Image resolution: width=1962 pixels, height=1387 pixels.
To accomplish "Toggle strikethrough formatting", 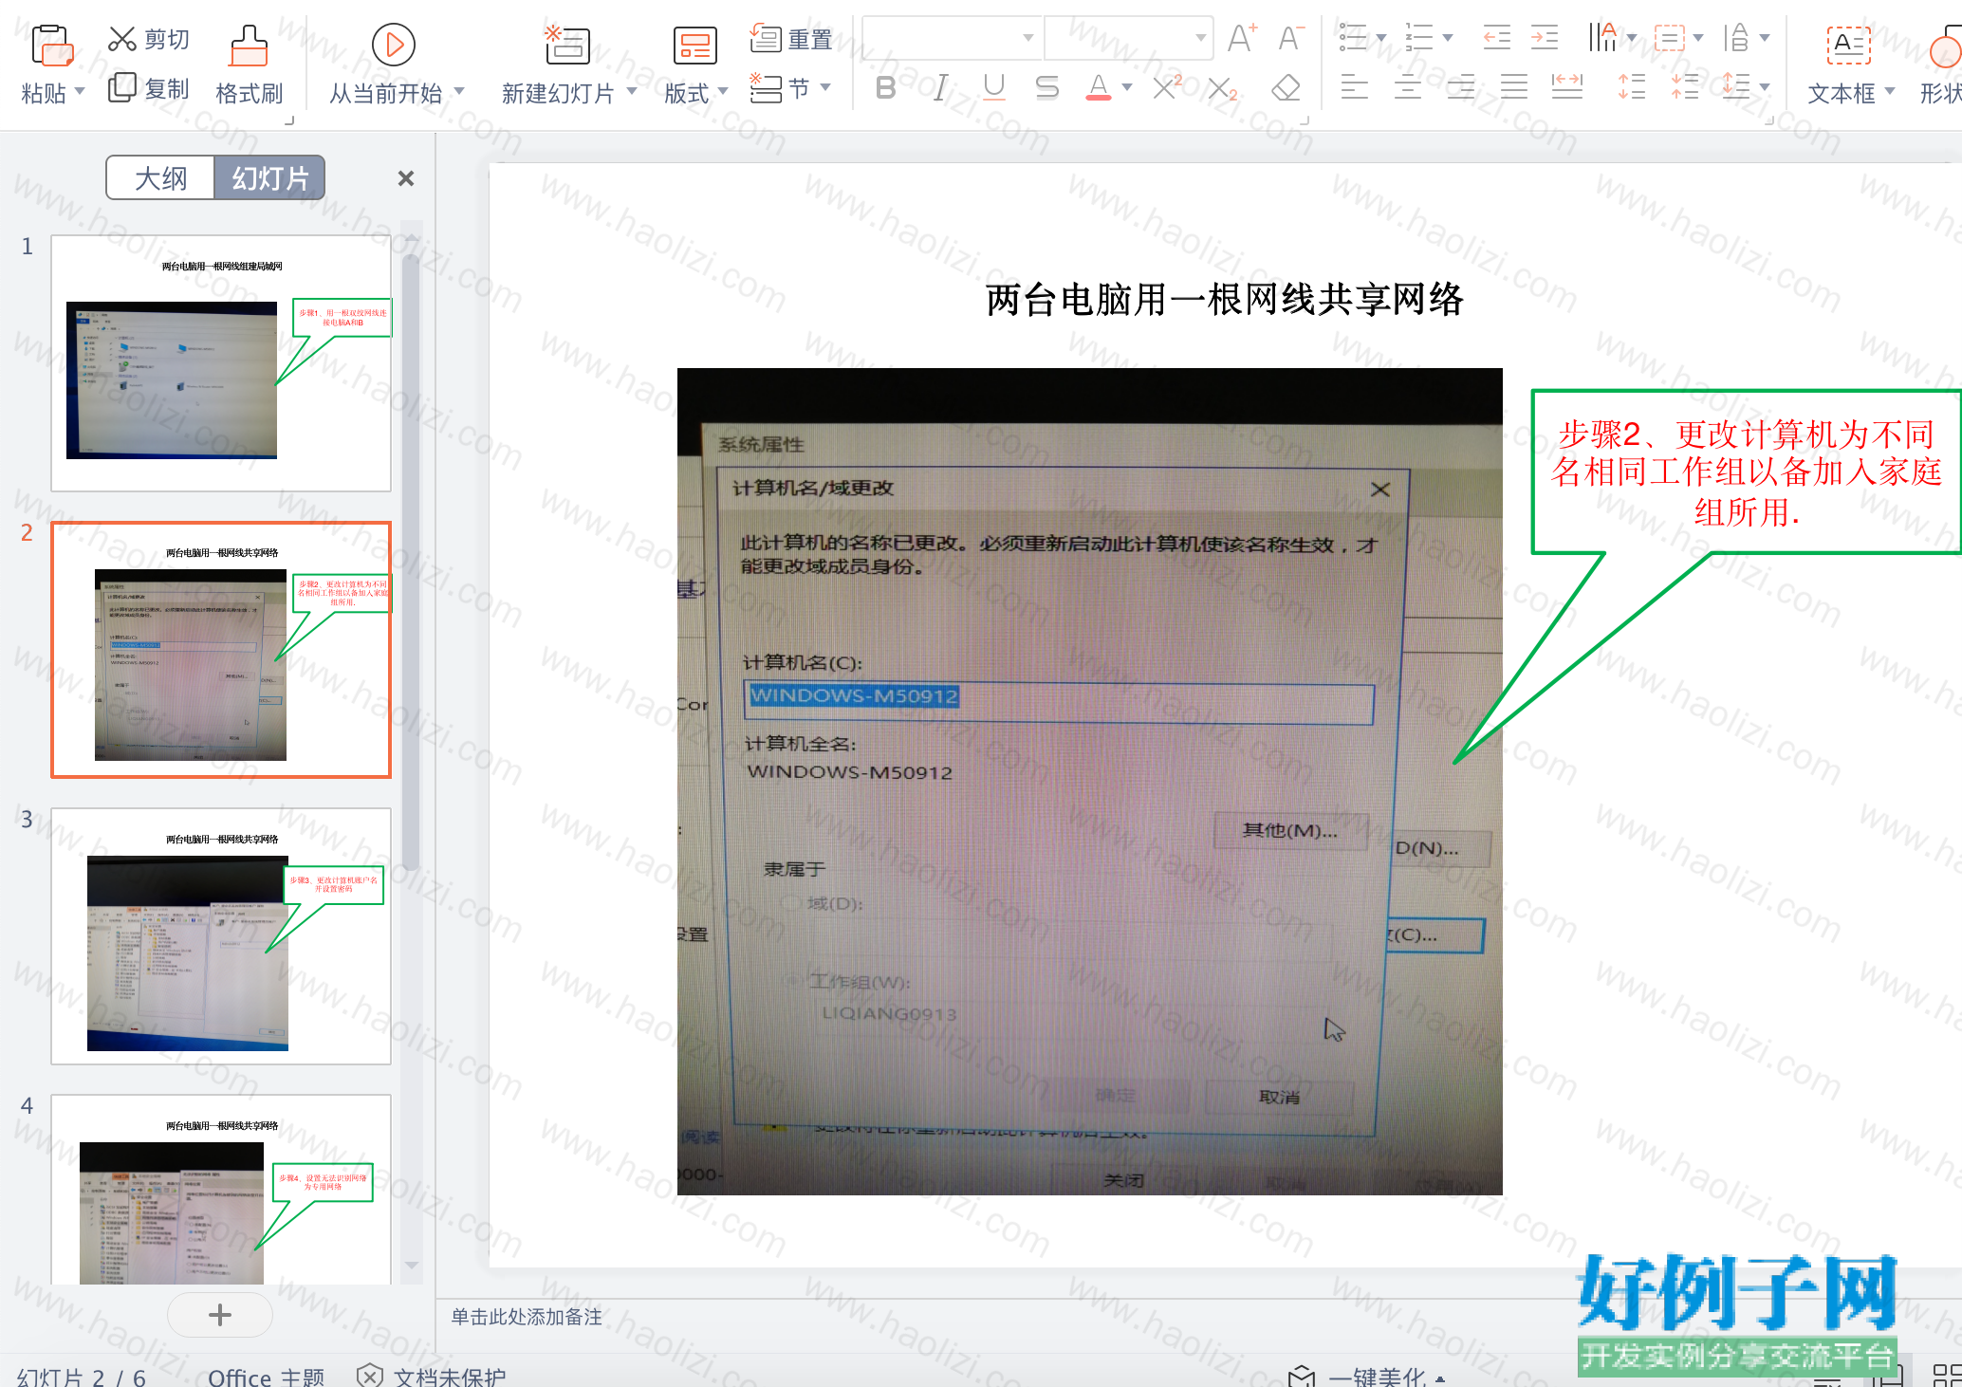I will click(1046, 88).
